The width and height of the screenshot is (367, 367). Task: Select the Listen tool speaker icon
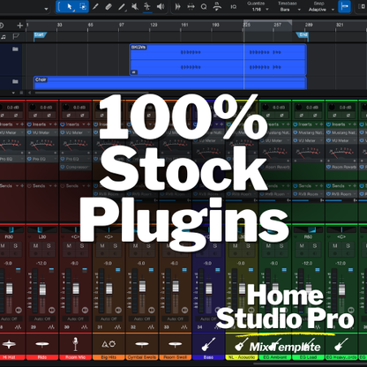(161, 6)
